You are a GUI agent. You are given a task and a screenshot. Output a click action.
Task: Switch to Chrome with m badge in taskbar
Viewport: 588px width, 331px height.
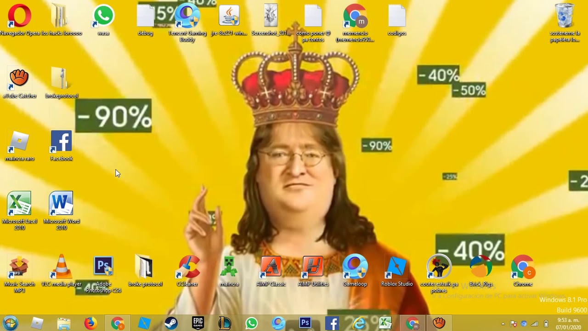pos(413,324)
